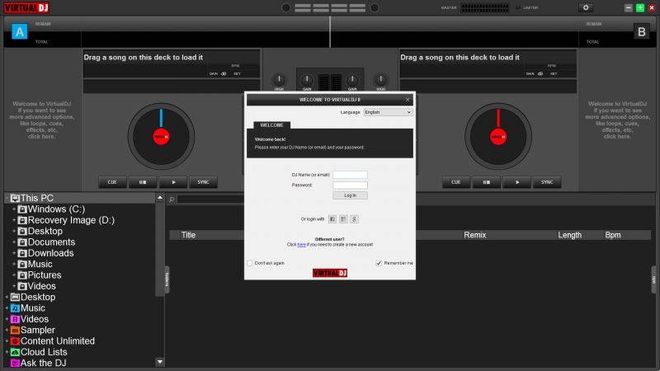Viewport: 660px width, 371px height.
Task: Expand the top-level Desktop node
Action: click(7, 298)
